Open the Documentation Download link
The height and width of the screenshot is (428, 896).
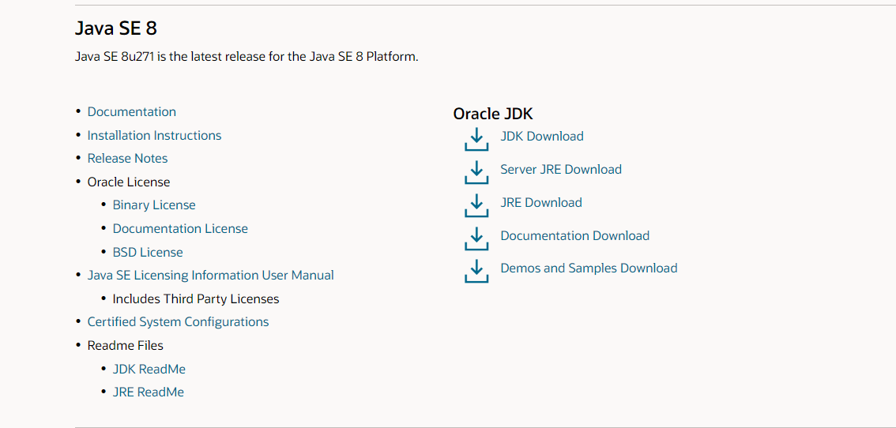575,235
